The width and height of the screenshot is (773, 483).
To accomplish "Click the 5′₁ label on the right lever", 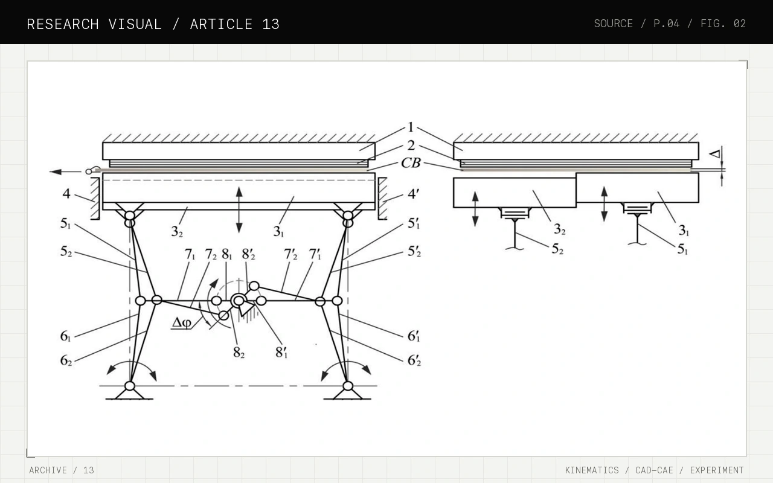I will coord(414,223).
